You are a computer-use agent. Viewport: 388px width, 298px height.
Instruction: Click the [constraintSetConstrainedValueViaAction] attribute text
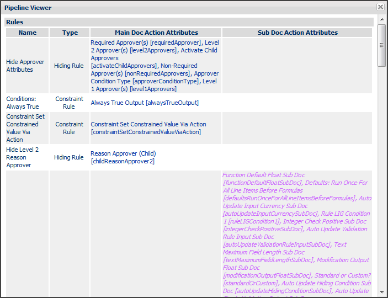point(146,132)
